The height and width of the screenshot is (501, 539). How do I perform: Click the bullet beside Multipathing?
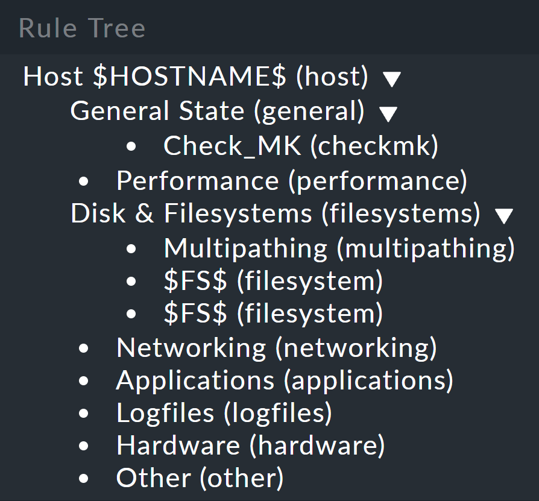130,248
